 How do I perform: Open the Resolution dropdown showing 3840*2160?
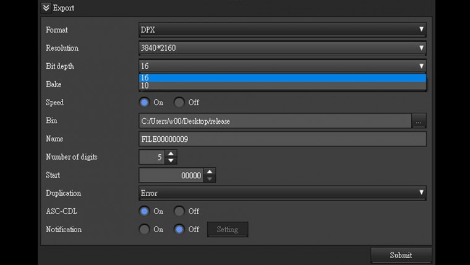282,48
